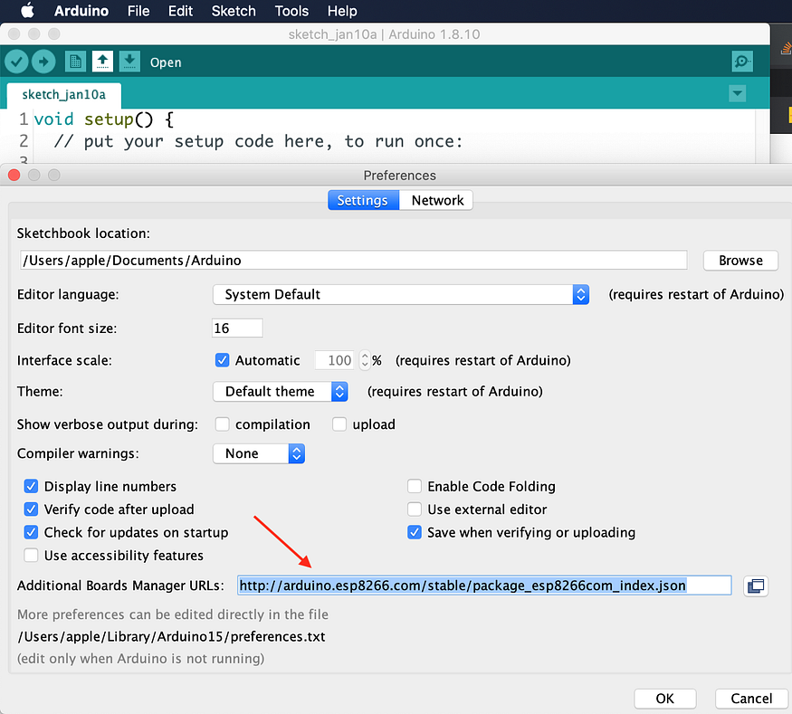This screenshot has width=792, height=714.
Task: Open the Theme dropdown
Action: pos(281,391)
